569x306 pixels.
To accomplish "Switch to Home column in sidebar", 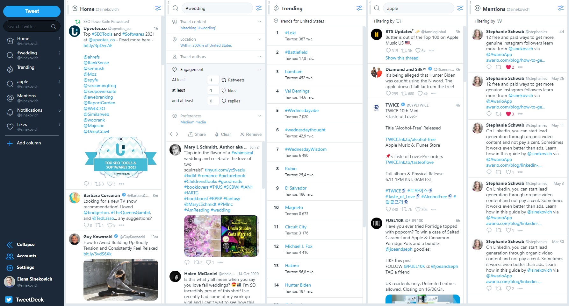I will [32, 41].
